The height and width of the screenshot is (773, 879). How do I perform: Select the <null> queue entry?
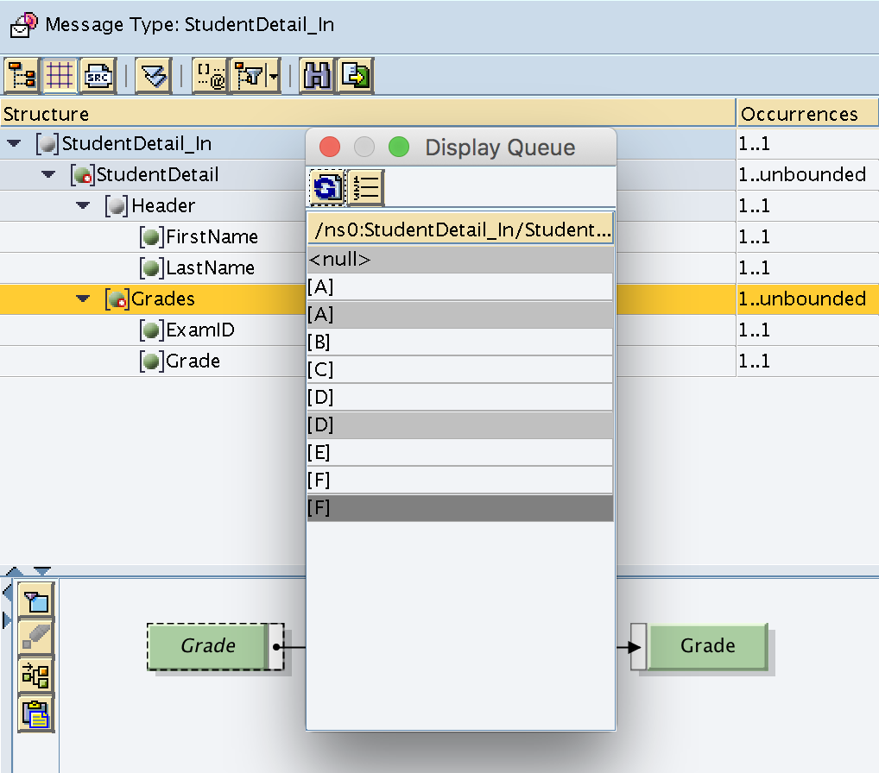(x=460, y=260)
